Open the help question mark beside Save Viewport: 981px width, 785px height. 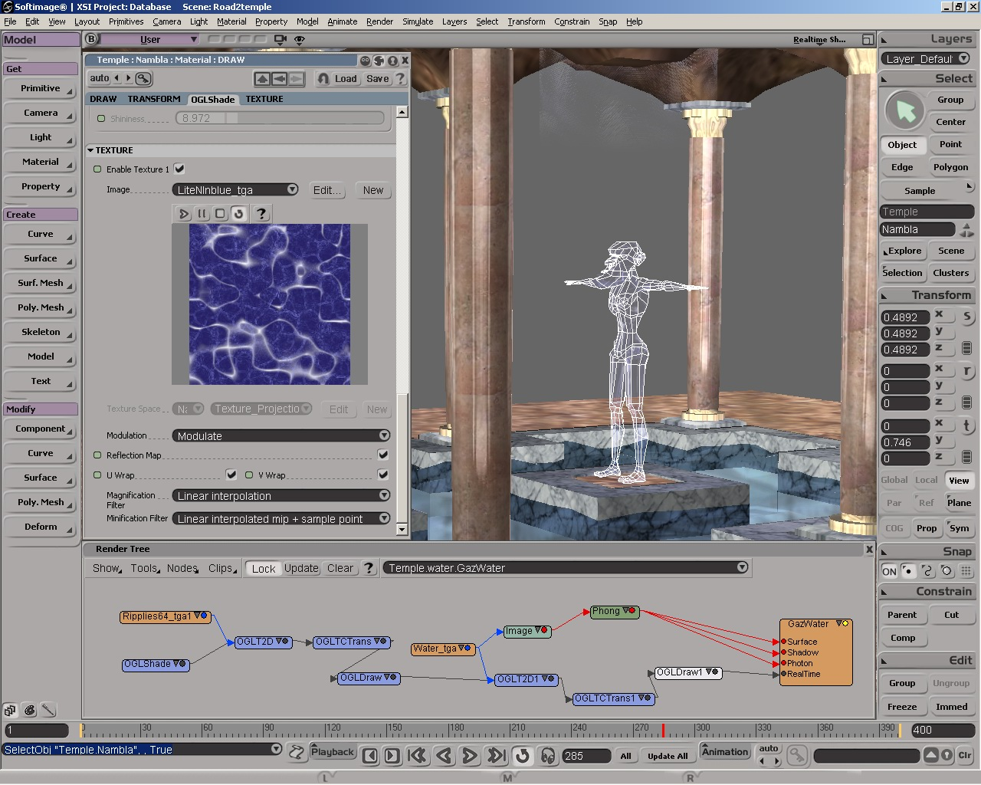coord(400,78)
